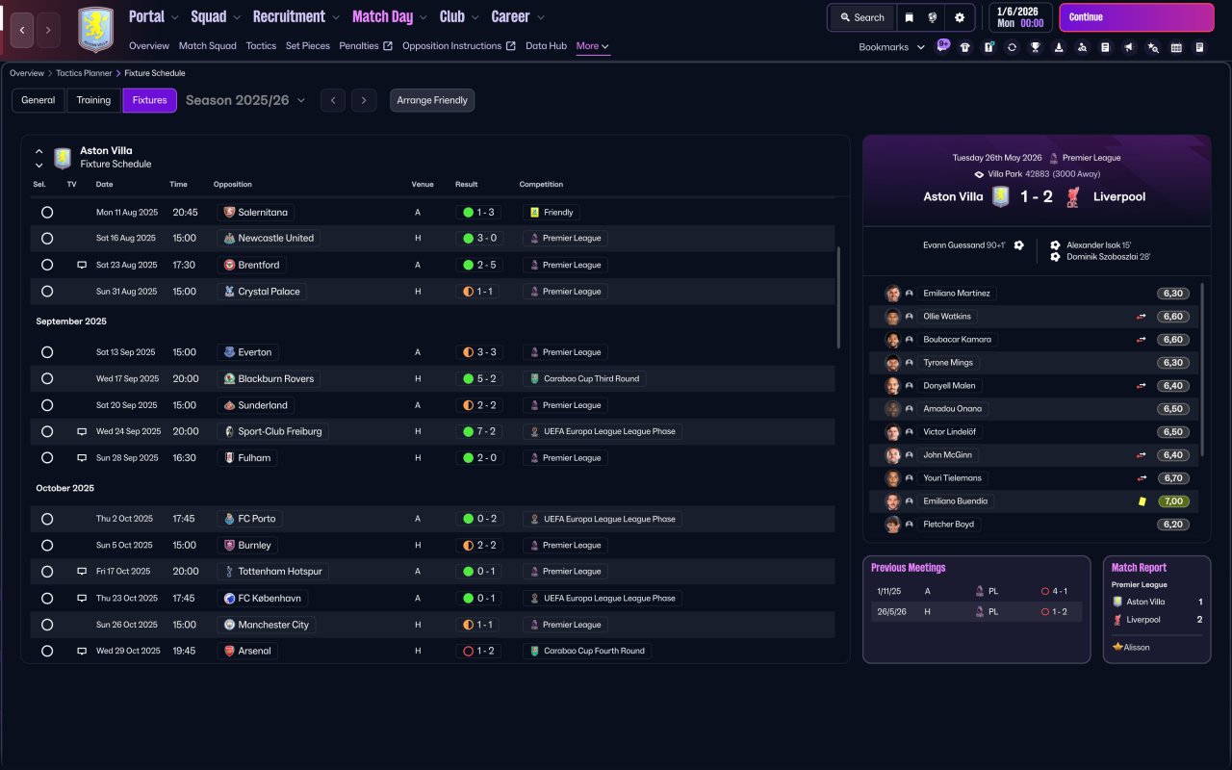The width and height of the screenshot is (1232, 770).
Task: Click the green win indicator for Sport-Club Freiburg
Action: click(469, 432)
